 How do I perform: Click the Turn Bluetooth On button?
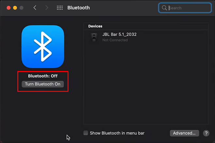click(x=43, y=84)
